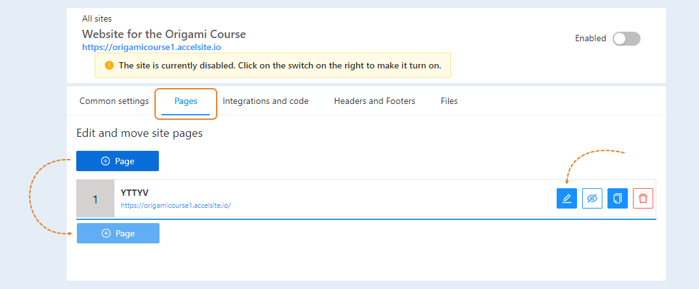Image resolution: width=699 pixels, height=289 pixels.
Task: Hide the YTTYV page using eye icon
Action: tap(592, 198)
